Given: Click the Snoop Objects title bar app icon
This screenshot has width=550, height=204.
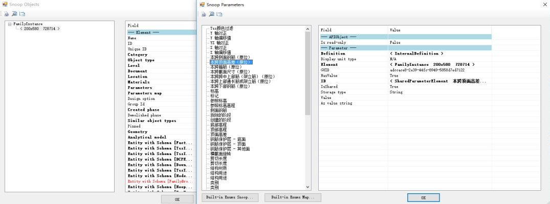Looking at the screenshot, I should click(5, 5).
